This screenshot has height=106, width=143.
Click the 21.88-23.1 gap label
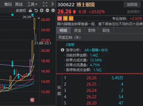coord(43,43)
